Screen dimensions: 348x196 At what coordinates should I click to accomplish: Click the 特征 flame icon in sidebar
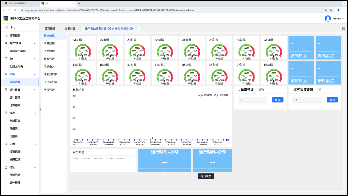pyautogui.click(x=6, y=167)
